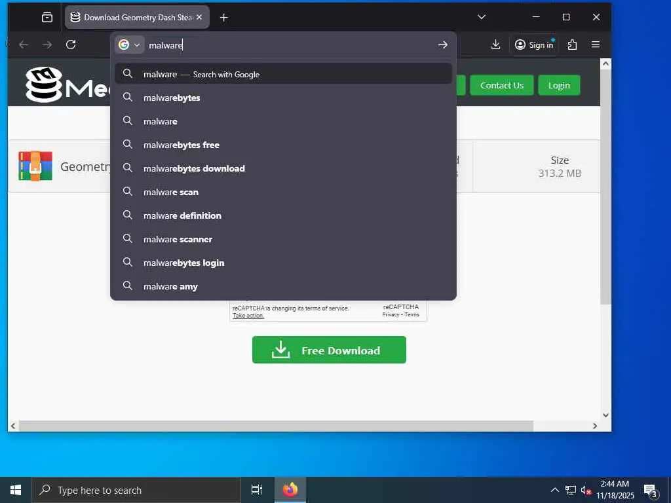Reload the current page

click(x=71, y=45)
